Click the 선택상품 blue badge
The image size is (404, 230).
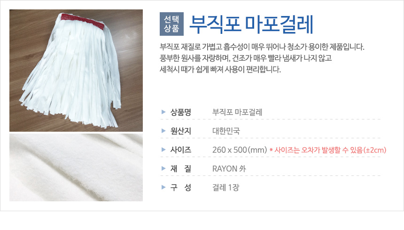pos(171,24)
